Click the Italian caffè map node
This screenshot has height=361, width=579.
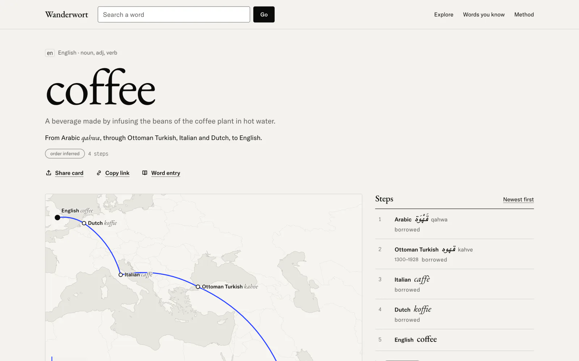[x=121, y=275]
